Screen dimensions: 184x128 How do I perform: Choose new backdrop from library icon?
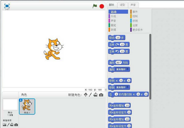click(4, 125)
